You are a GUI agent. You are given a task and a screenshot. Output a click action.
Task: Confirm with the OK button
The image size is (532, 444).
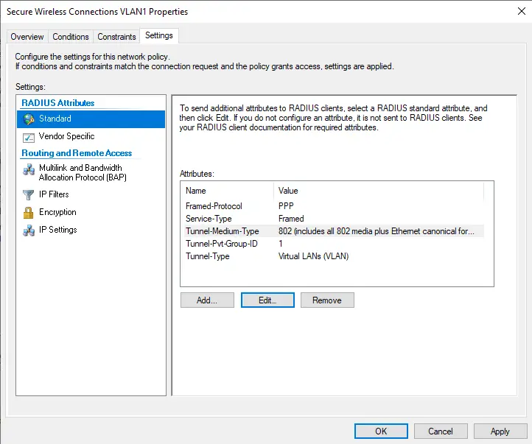point(381,431)
